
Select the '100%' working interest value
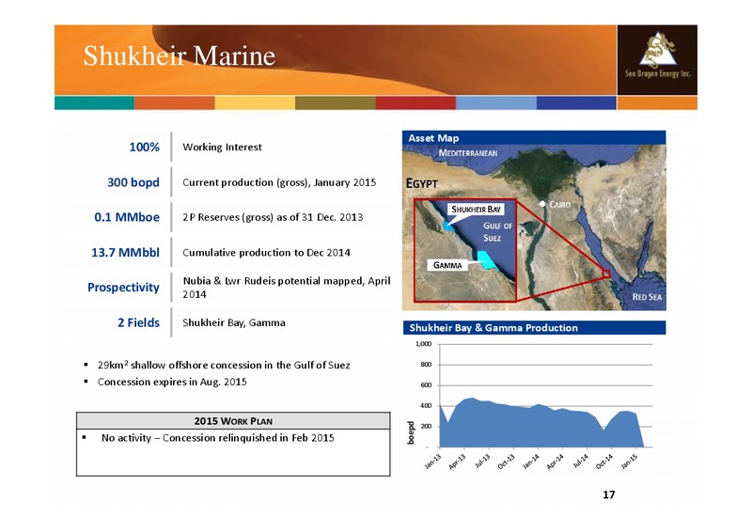coord(145,147)
